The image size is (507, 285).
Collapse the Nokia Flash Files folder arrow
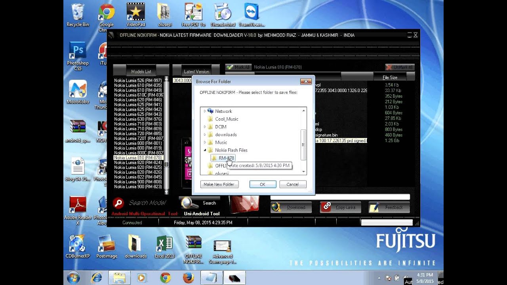[205, 150]
